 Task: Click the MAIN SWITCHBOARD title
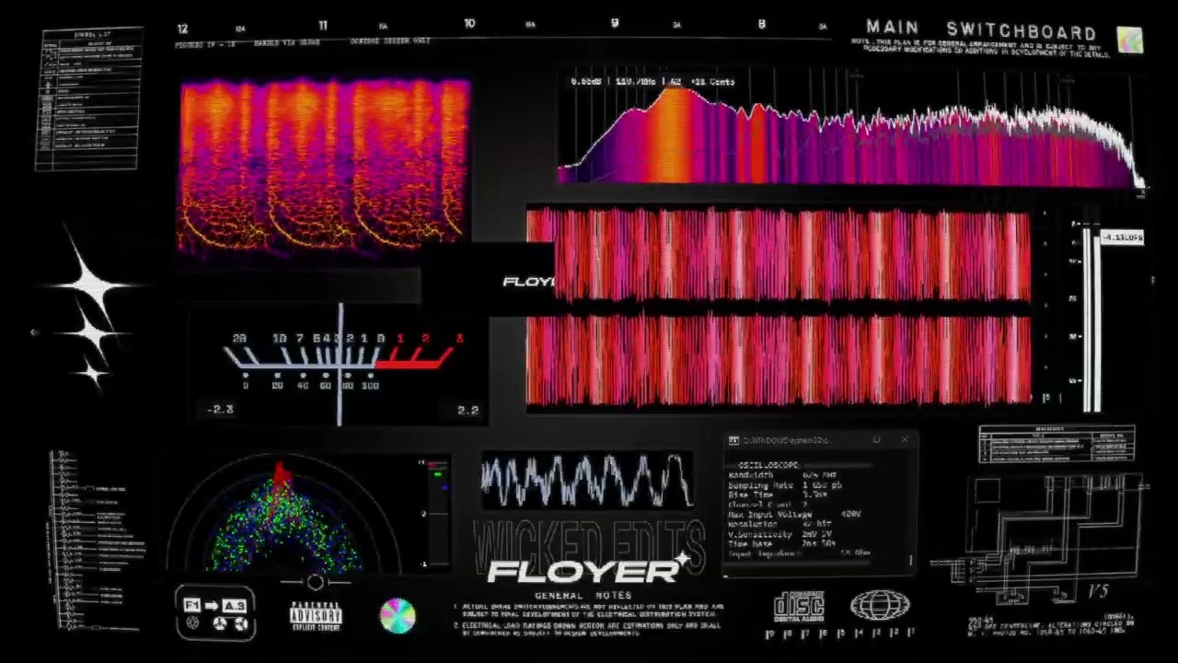pos(981,29)
